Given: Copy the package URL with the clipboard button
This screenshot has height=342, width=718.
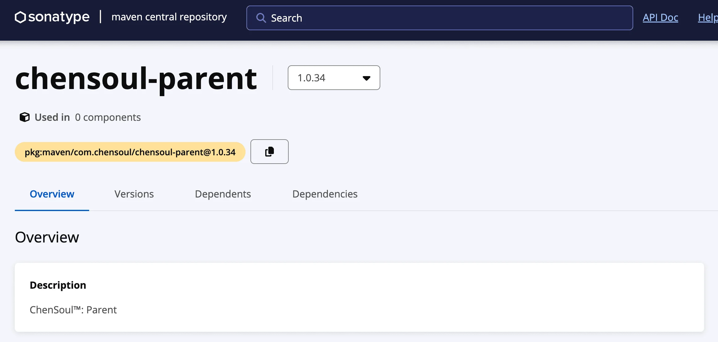Looking at the screenshot, I should (x=269, y=152).
